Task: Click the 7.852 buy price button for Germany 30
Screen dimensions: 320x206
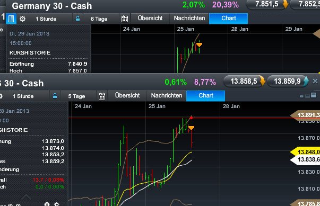Action: point(306,4)
